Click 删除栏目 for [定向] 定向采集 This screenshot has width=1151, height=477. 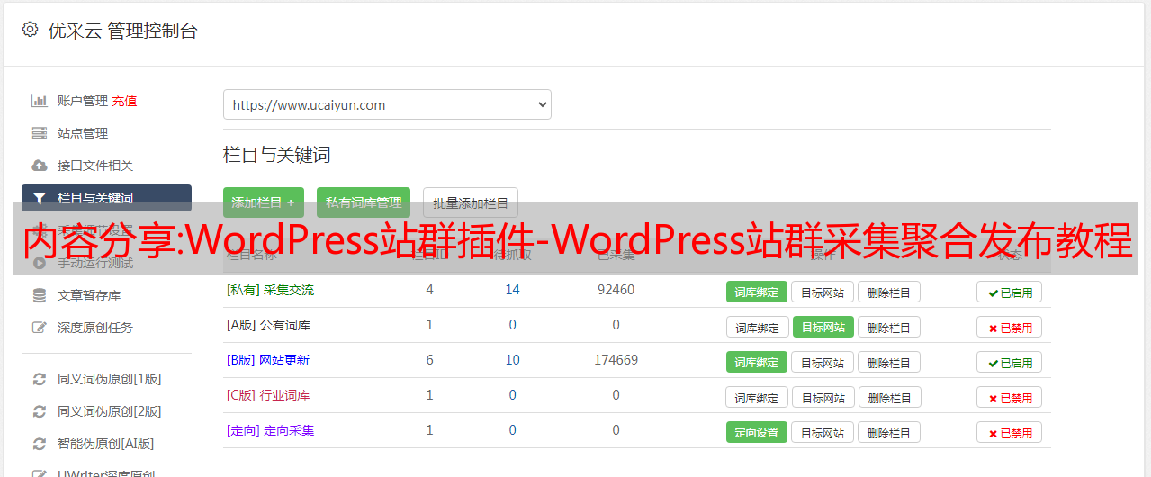(x=889, y=432)
